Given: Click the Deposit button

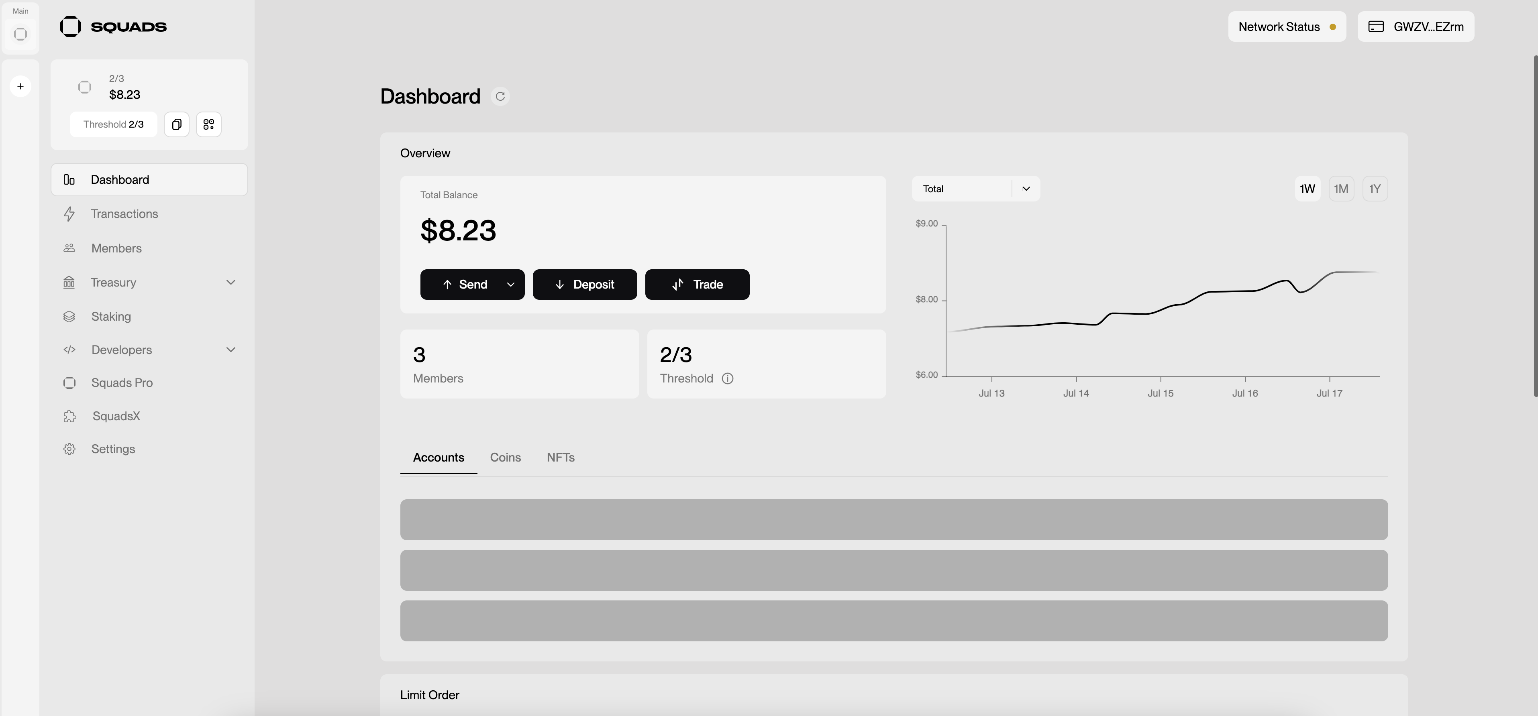Looking at the screenshot, I should [x=585, y=285].
